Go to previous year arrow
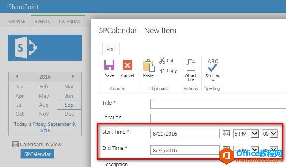 point(17,77)
